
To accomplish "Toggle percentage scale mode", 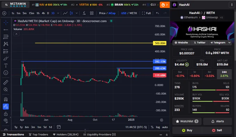I will point(152,127).
